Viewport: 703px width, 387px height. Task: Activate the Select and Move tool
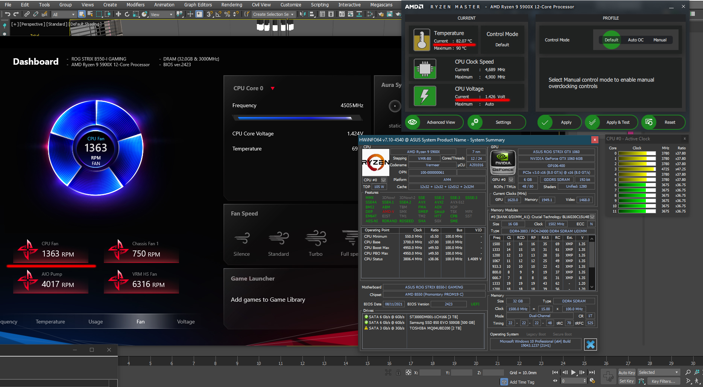[x=118, y=14]
